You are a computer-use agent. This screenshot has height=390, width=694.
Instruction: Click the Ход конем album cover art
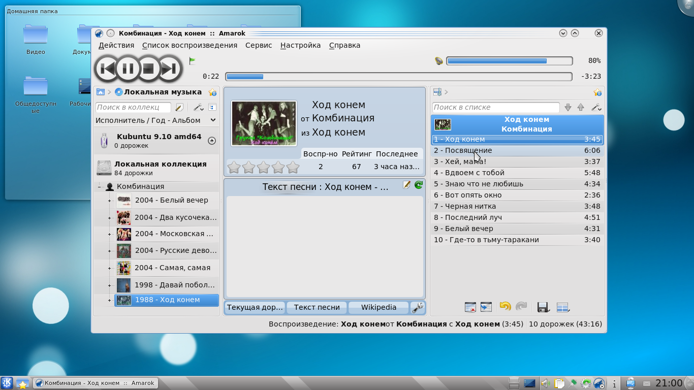click(264, 123)
